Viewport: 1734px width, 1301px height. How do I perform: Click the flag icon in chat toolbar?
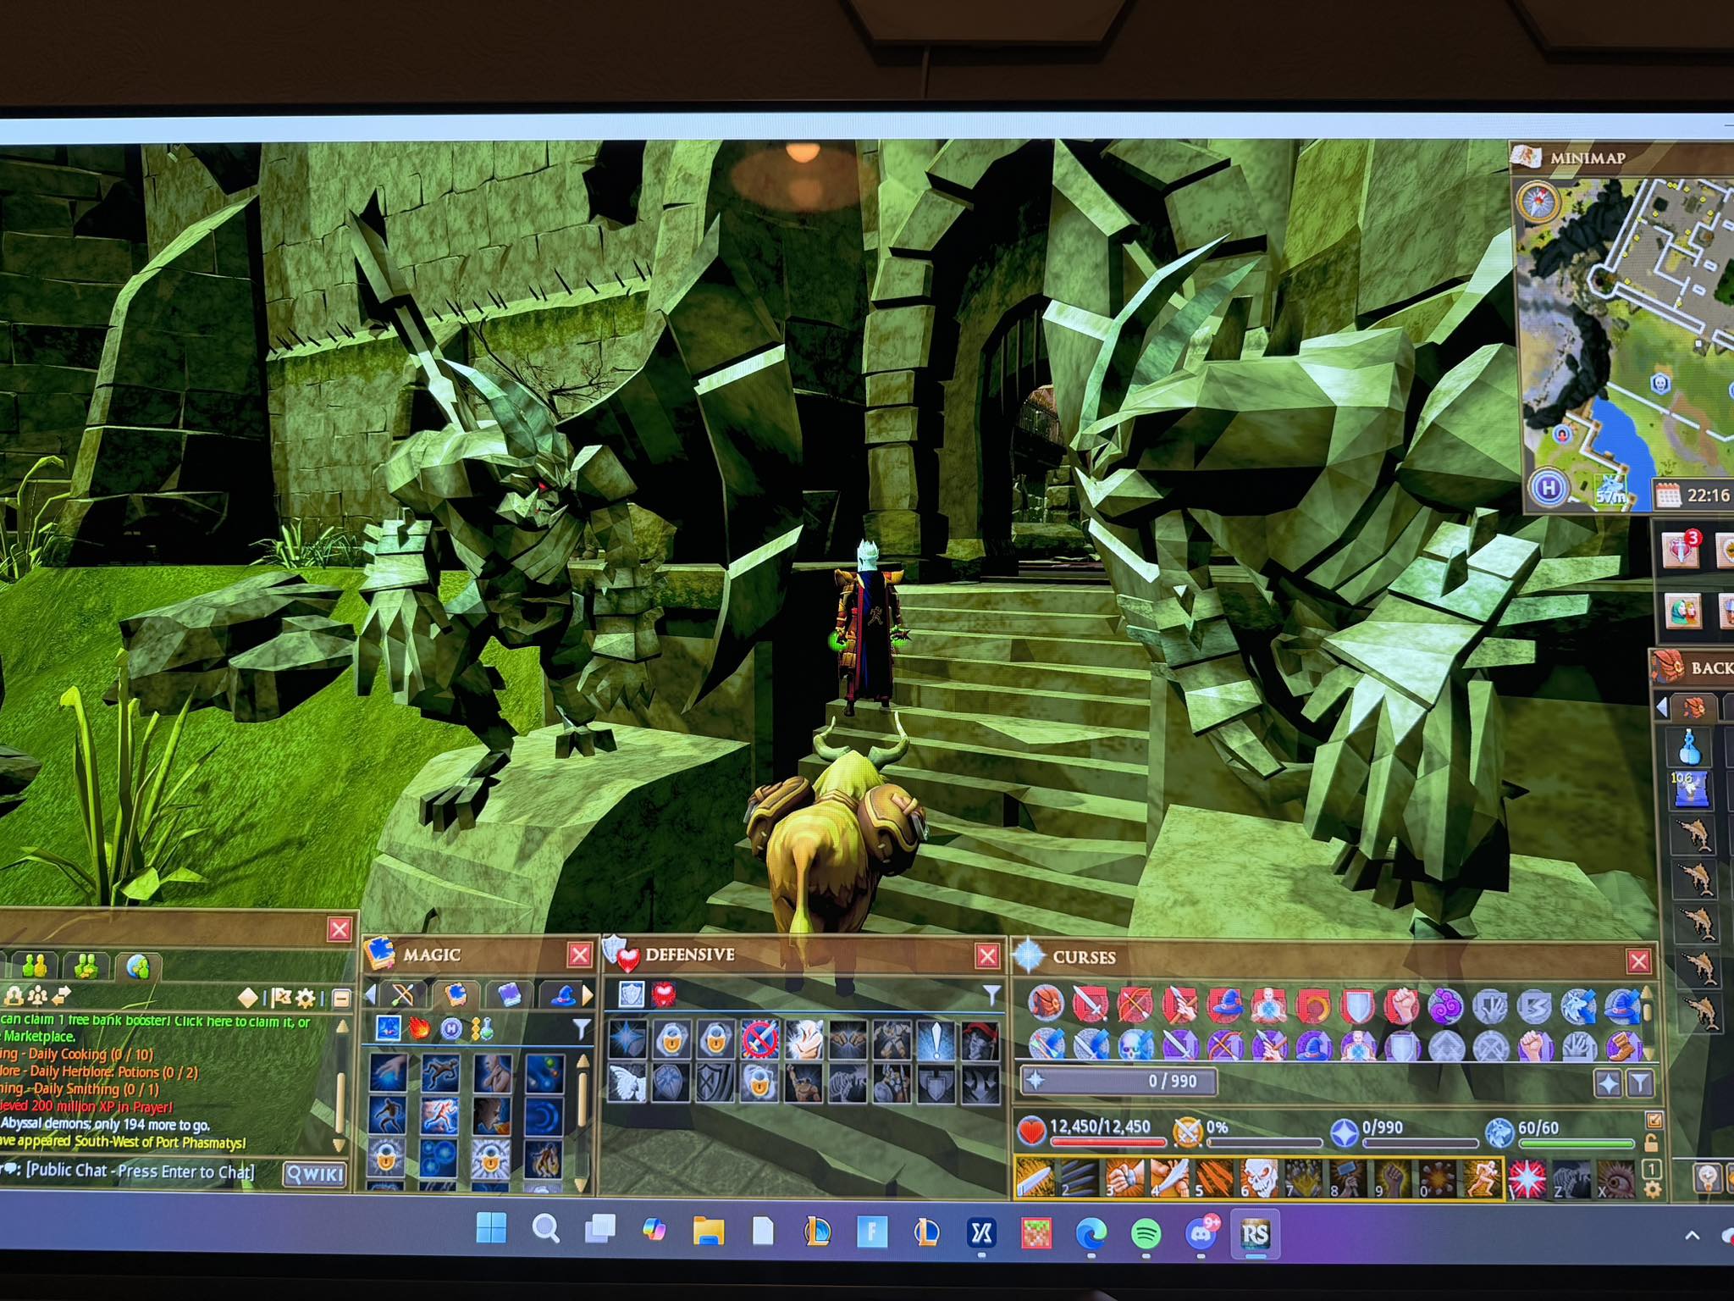283,998
